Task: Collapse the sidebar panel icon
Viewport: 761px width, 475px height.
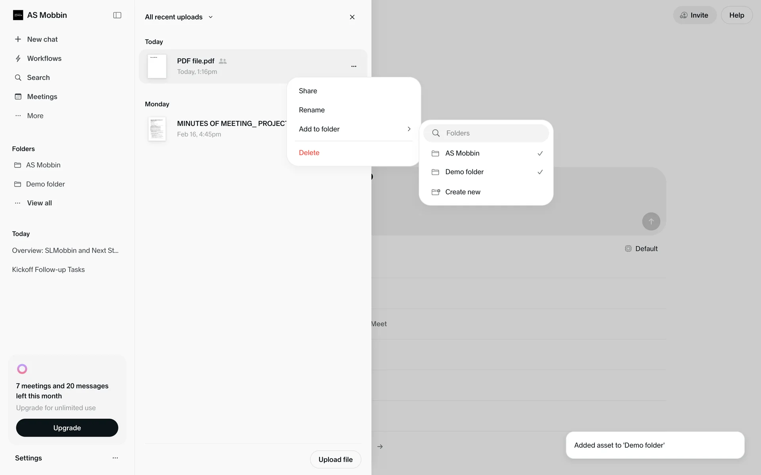Action: click(117, 15)
